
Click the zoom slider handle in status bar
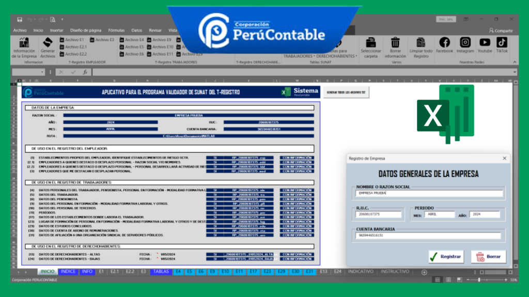(479, 280)
